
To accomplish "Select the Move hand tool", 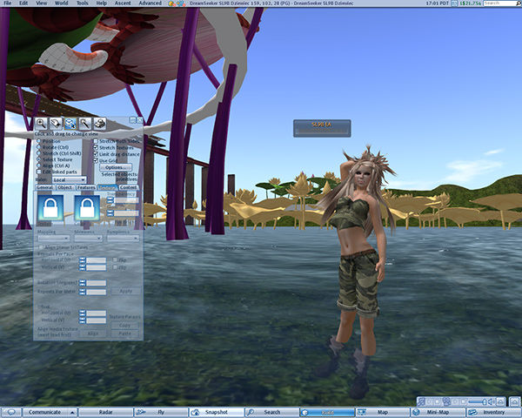I will (x=56, y=124).
